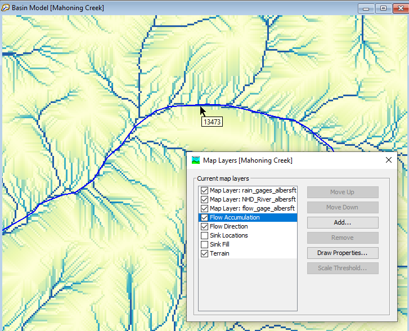Uncheck the flow_gage_albersft layer checkbox

coord(205,209)
